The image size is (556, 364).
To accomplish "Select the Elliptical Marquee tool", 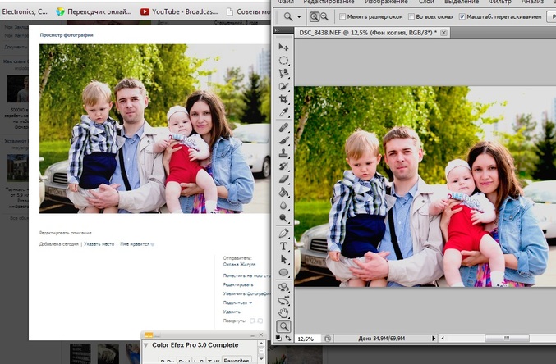I will pos(284,61).
